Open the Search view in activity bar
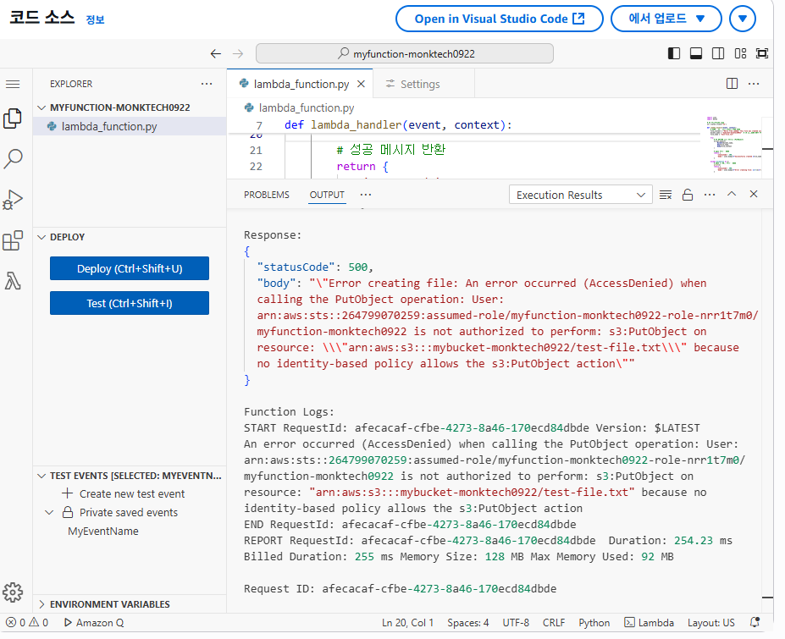Screen dimensions: 785x639 point(13,158)
